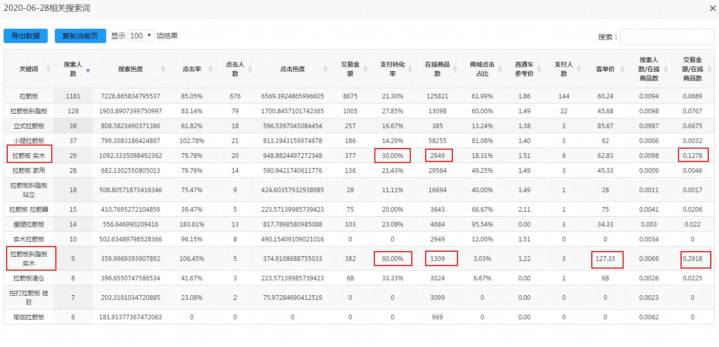
Task: Click the highlighted 60.00% conversion cell
Action: tap(393, 258)
